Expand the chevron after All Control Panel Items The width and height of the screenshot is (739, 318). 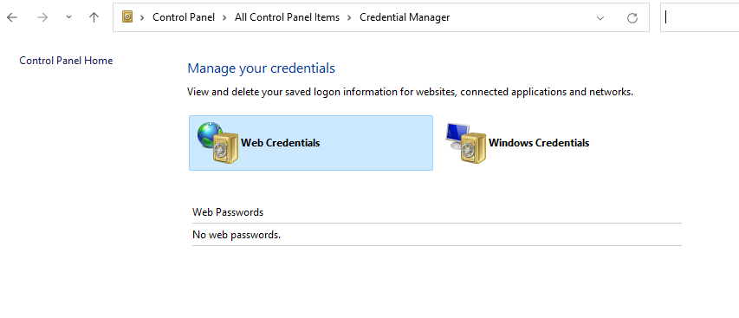(349, 17)
